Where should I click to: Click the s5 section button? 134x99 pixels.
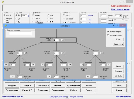pos(13,77)
